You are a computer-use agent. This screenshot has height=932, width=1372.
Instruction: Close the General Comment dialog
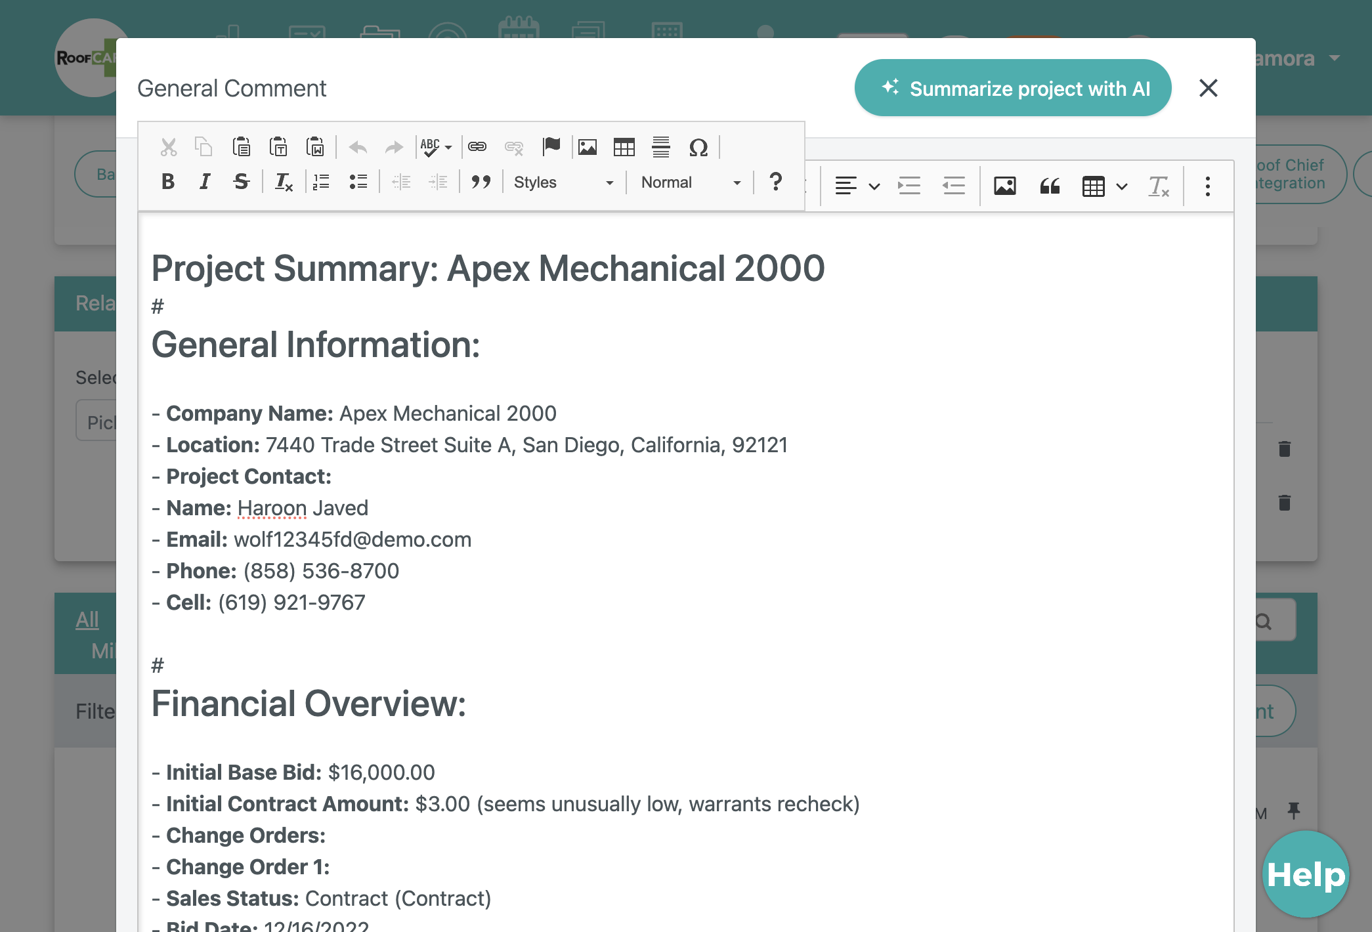1208,88
